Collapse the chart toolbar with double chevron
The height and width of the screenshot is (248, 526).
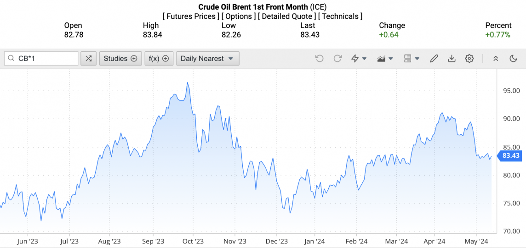click(x=496, y=58)
